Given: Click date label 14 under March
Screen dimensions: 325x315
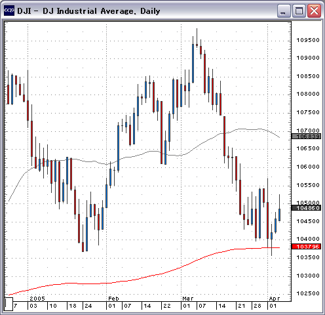Looking at the screenshot, I should coord(222,306).
